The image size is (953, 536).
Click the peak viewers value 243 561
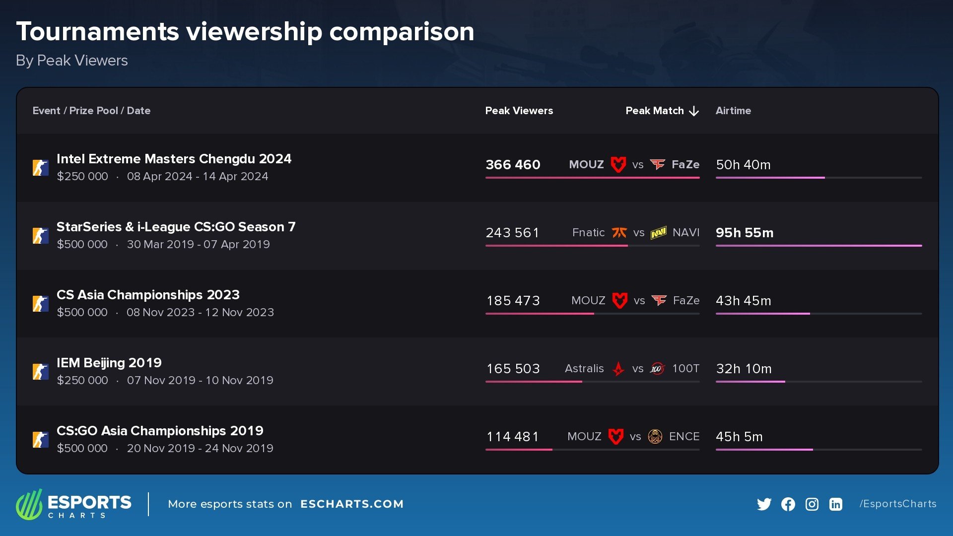(512, 233)
